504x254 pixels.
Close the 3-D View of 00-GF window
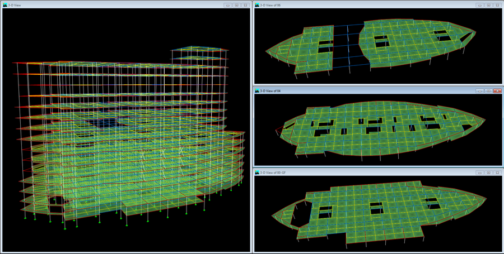tap(497, 172)
